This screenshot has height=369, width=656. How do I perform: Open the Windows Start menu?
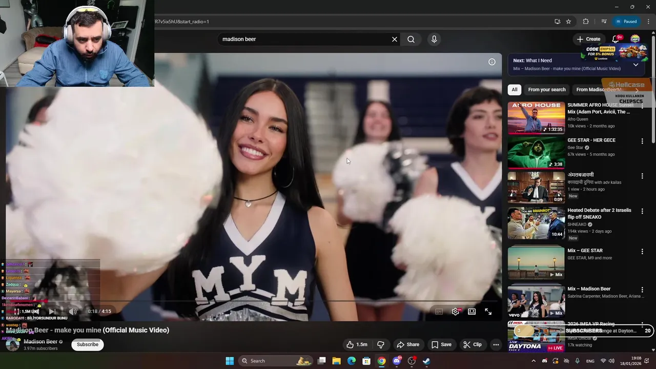pos(230,361)
